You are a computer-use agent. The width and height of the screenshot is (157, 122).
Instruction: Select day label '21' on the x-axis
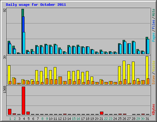(x=101, y=119)
